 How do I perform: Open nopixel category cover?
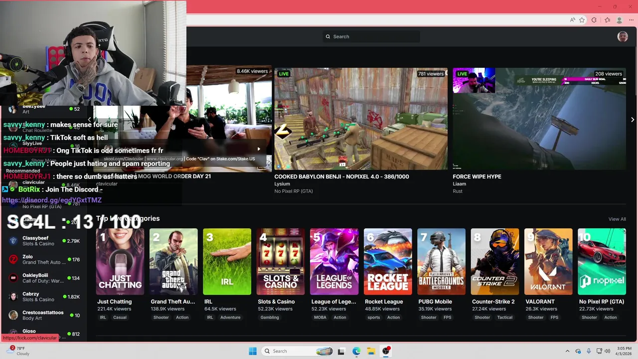pos(602,261)
